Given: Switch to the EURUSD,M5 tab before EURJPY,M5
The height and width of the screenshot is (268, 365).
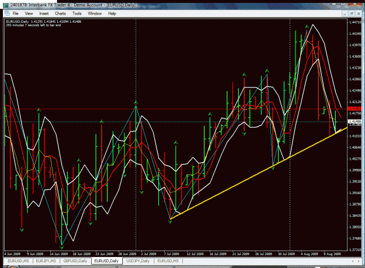Looking at the screenshot, I should point(18,261).
